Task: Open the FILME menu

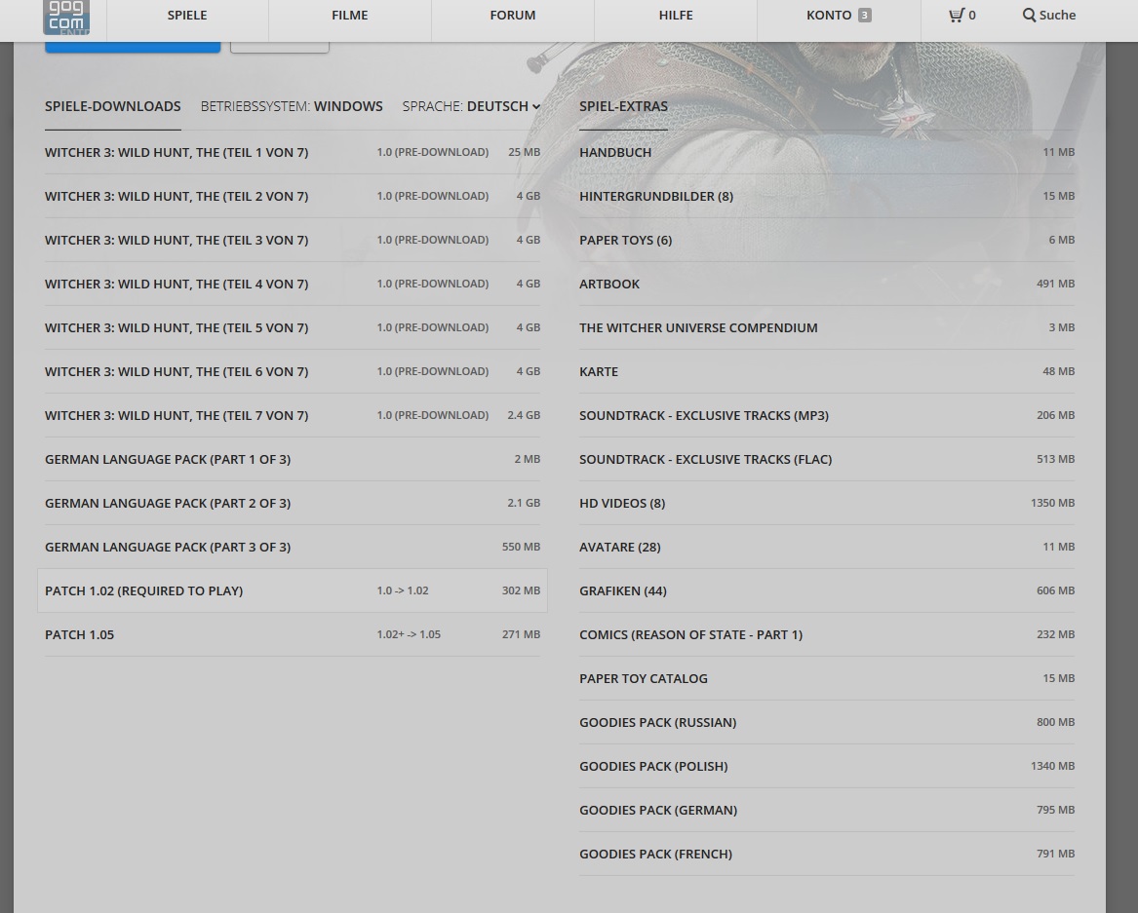Action: tap(350, 16)
